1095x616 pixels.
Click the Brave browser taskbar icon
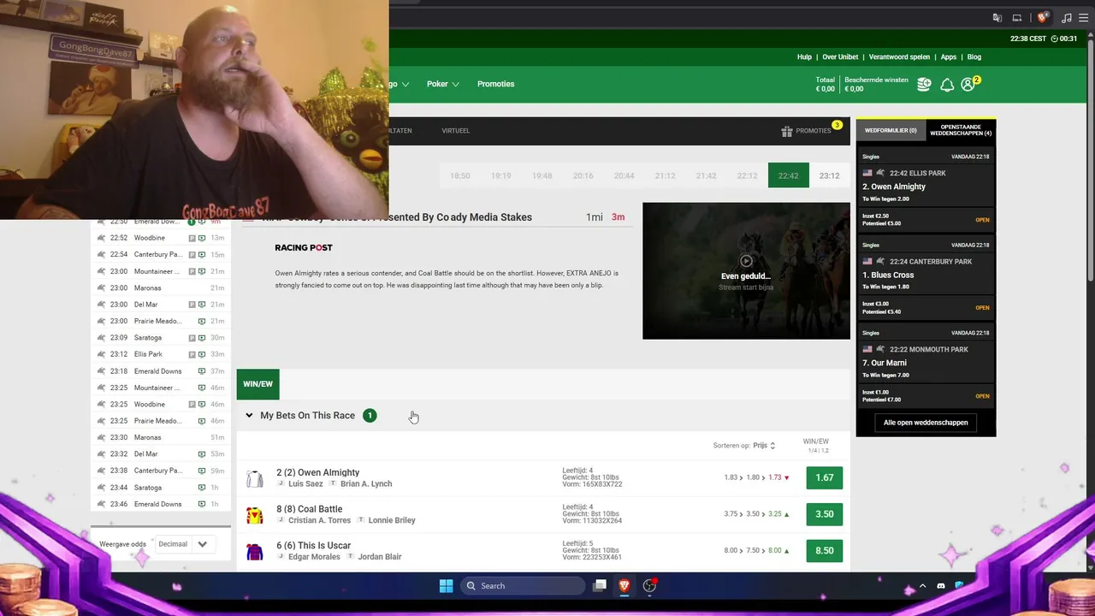pos(624,586)
